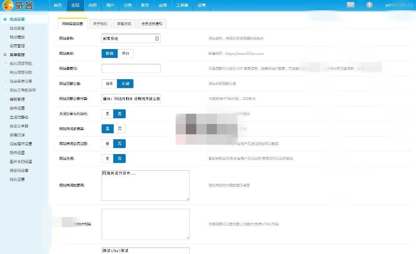Open the 运营 top menu

pos(202,5)
